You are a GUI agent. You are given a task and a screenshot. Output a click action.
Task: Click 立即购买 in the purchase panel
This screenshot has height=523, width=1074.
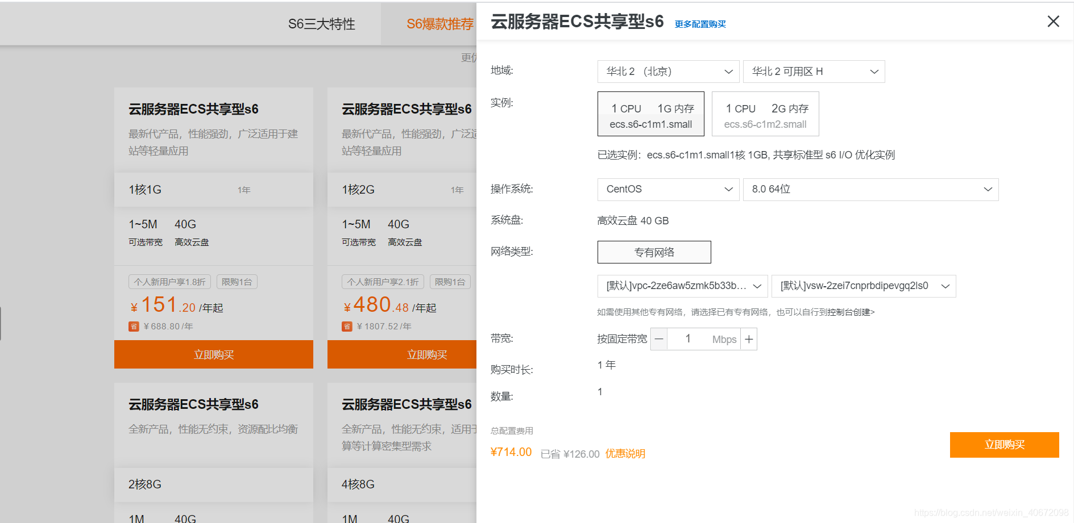click(x=1004, y=445)
